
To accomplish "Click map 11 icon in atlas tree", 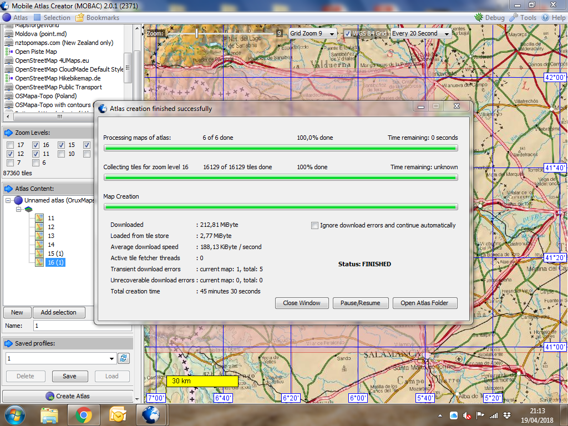I will pyautogui.click(x=39, y=218).
